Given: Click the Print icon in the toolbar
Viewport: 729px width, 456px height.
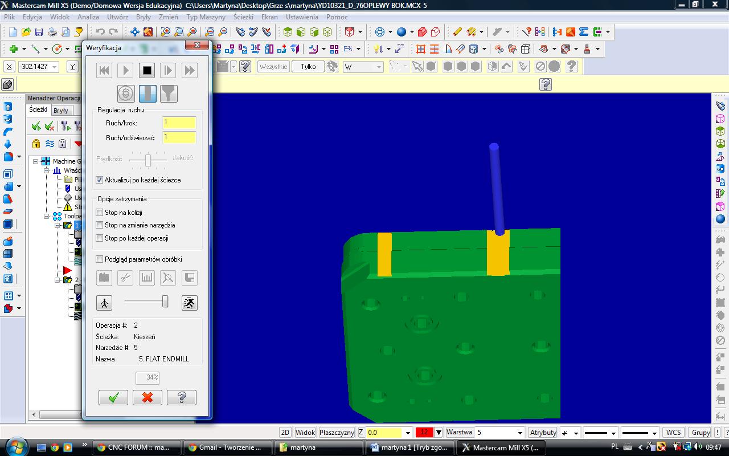Looking at the screenshot, I should coord(52,32).
